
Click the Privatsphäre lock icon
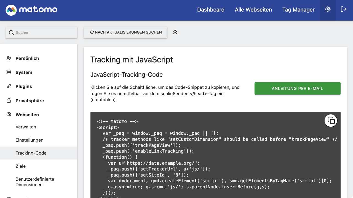pyautogui.click(x=9, y=100)
